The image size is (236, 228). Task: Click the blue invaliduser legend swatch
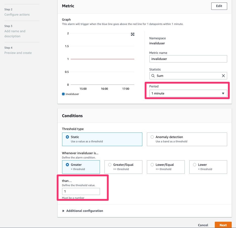(63, 94)
